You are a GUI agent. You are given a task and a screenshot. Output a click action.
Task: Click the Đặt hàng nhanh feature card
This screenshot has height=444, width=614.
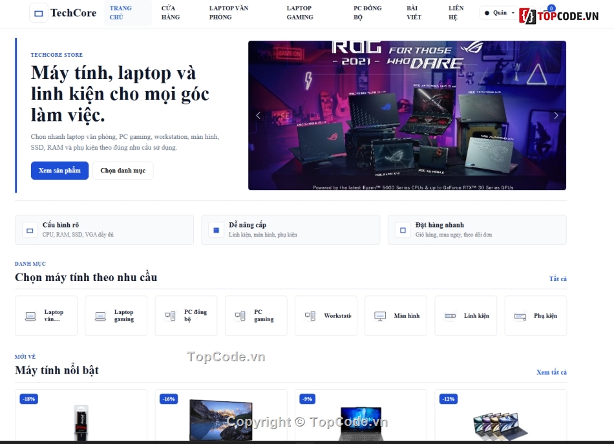[x=477, y=230]
